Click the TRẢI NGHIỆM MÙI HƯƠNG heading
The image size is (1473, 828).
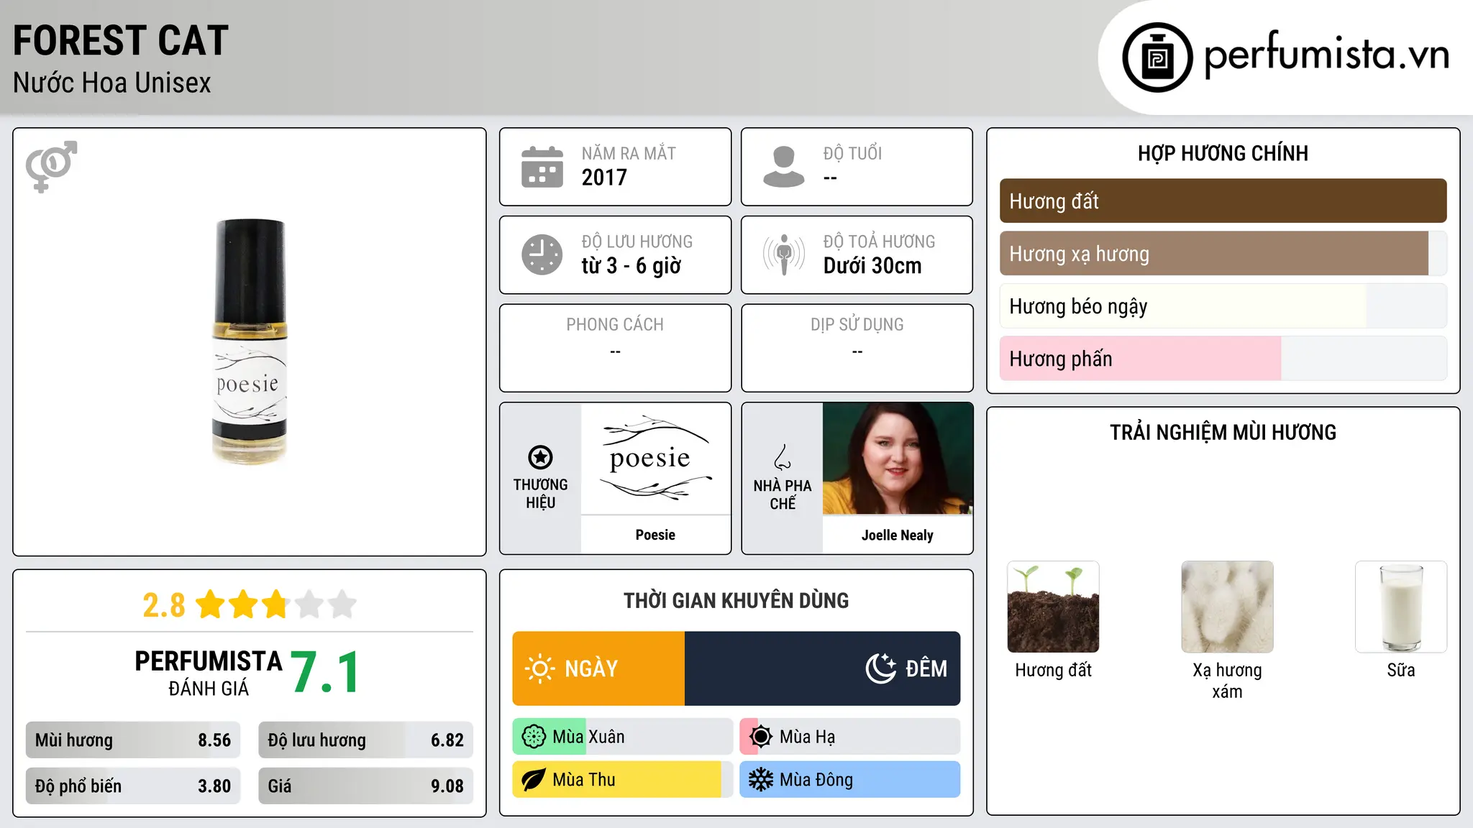tap(1223, 432)
